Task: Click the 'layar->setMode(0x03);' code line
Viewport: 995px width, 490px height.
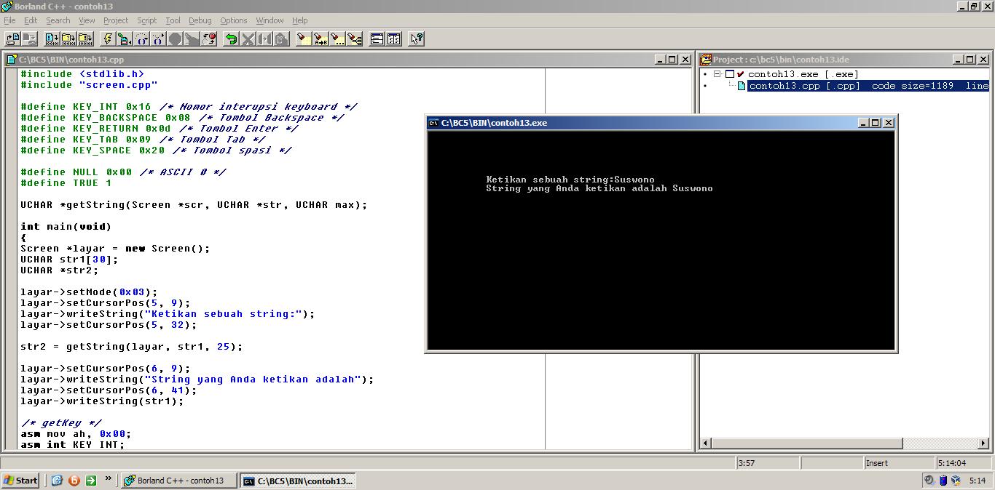Action: (x=89, y=292)
